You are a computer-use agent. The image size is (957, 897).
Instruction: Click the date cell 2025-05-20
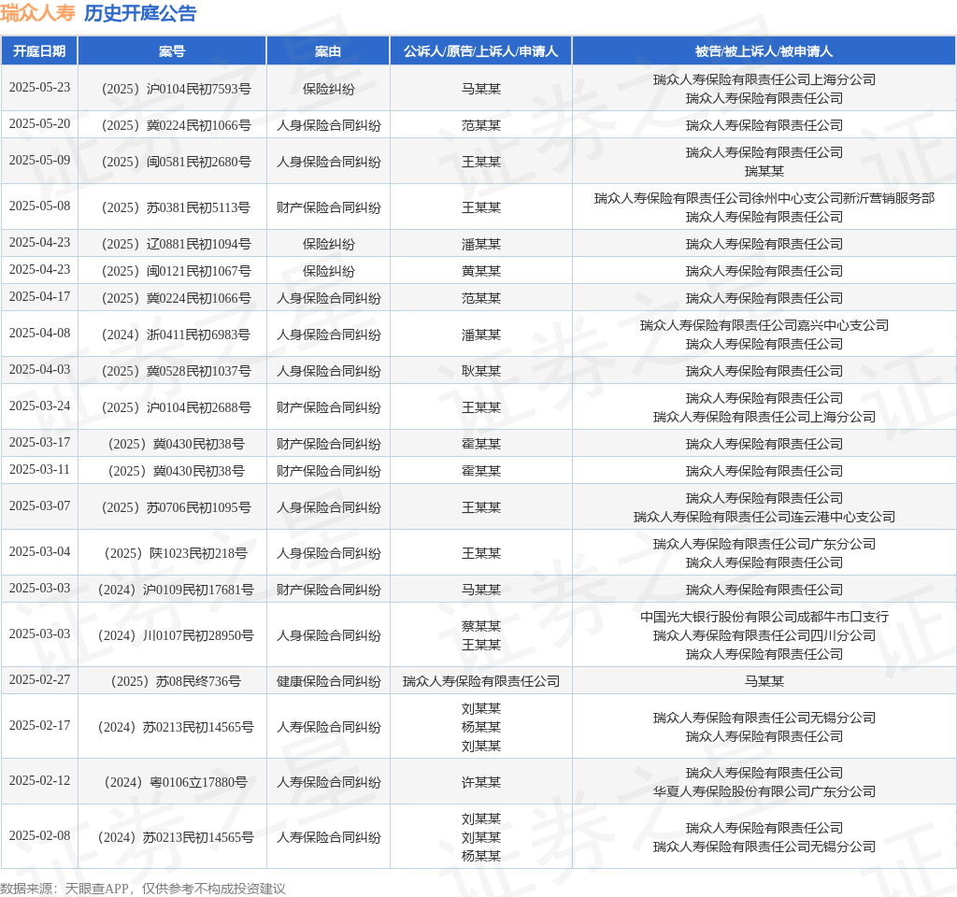(x=39, y=124)
